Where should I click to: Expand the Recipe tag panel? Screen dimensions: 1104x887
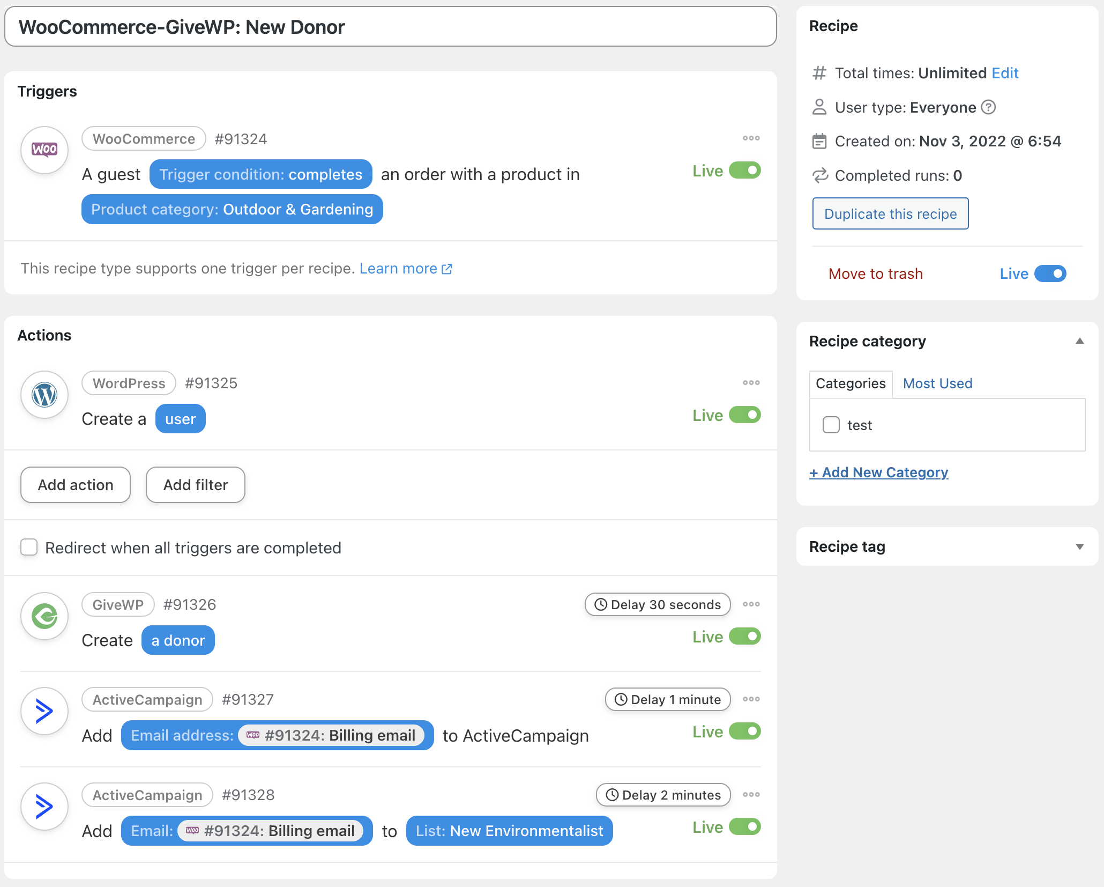coord(1080,547)
